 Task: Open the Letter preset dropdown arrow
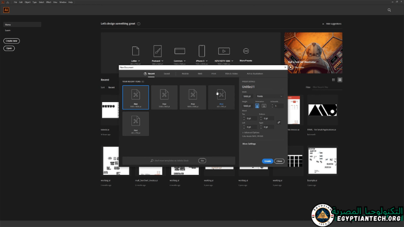tap(139, 61)
